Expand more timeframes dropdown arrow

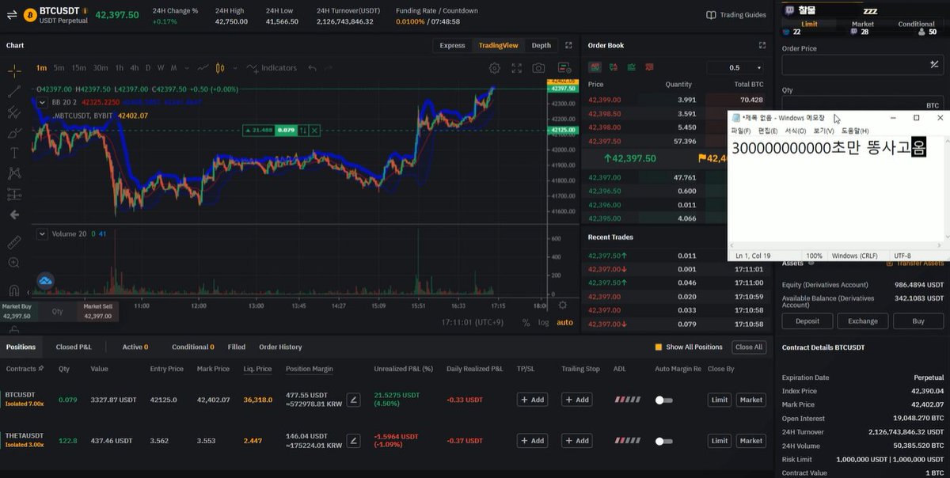point(186,68)
